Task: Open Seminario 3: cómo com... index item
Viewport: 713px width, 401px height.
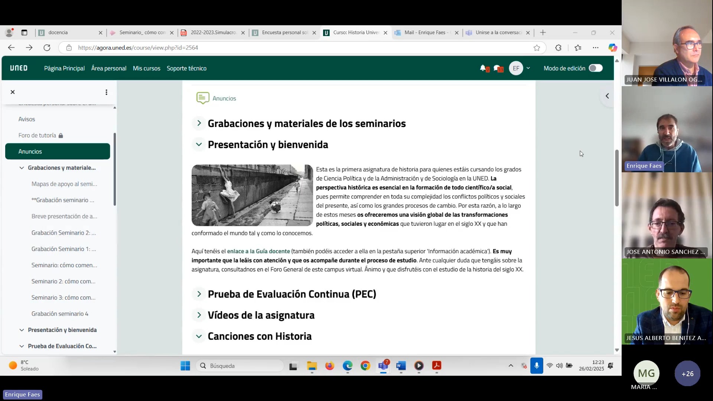Action: [63, 298]
